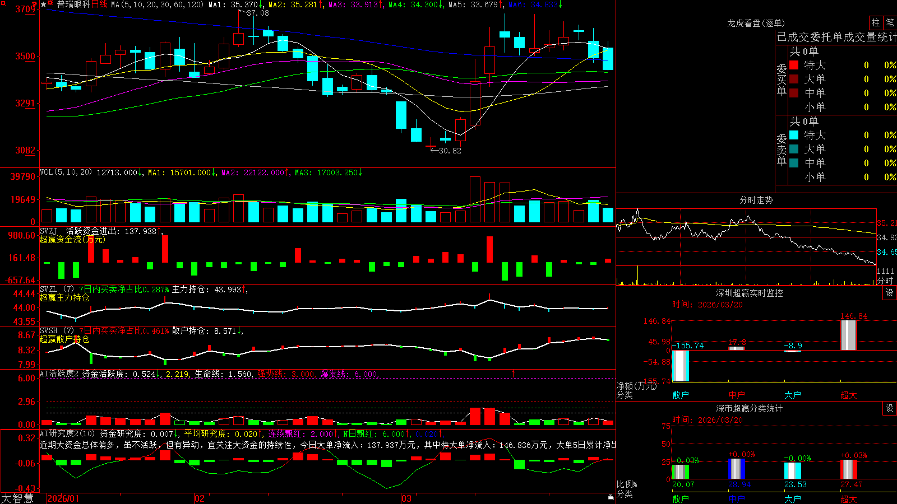The image size is (897, 504).
Task: Click the AI研究度2(10) indicator label
Action: [x=67, y=433]
